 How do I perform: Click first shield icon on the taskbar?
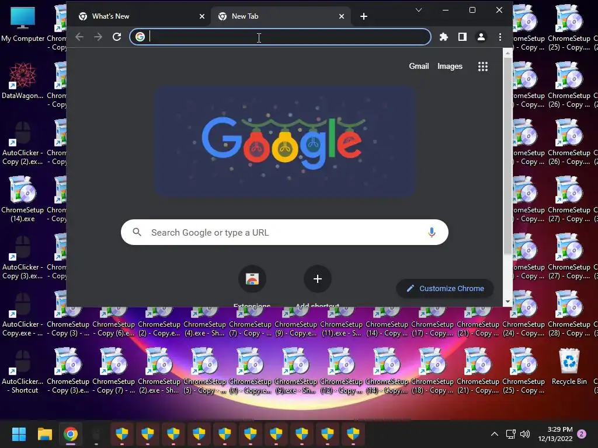[x=122, y=434]
